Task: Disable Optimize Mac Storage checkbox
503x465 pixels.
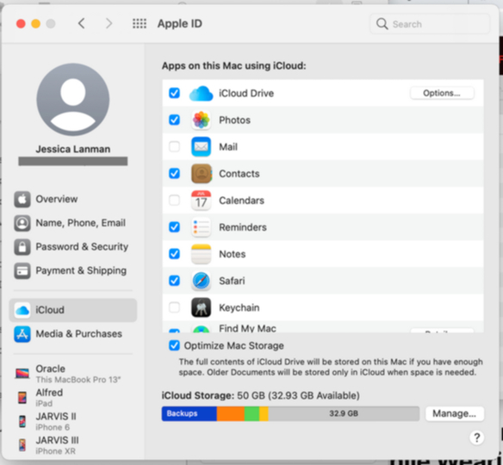Action: pyautogui.click(x=174, y=345)
